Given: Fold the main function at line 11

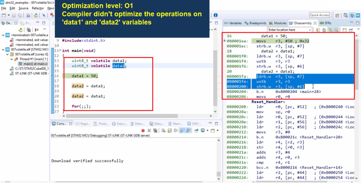Looking at the screenshot, I should (60, 50).
